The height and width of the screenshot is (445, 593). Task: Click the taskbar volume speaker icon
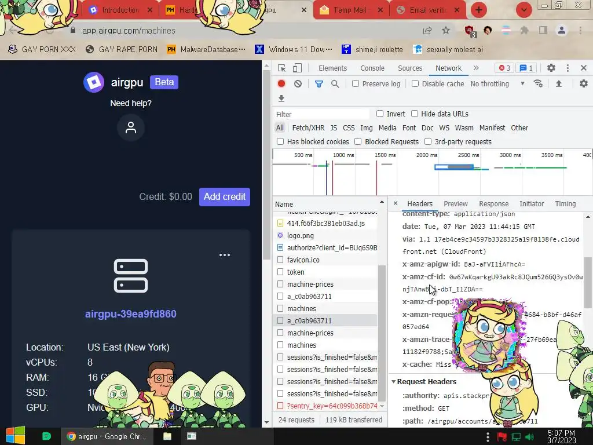(530, 437)
